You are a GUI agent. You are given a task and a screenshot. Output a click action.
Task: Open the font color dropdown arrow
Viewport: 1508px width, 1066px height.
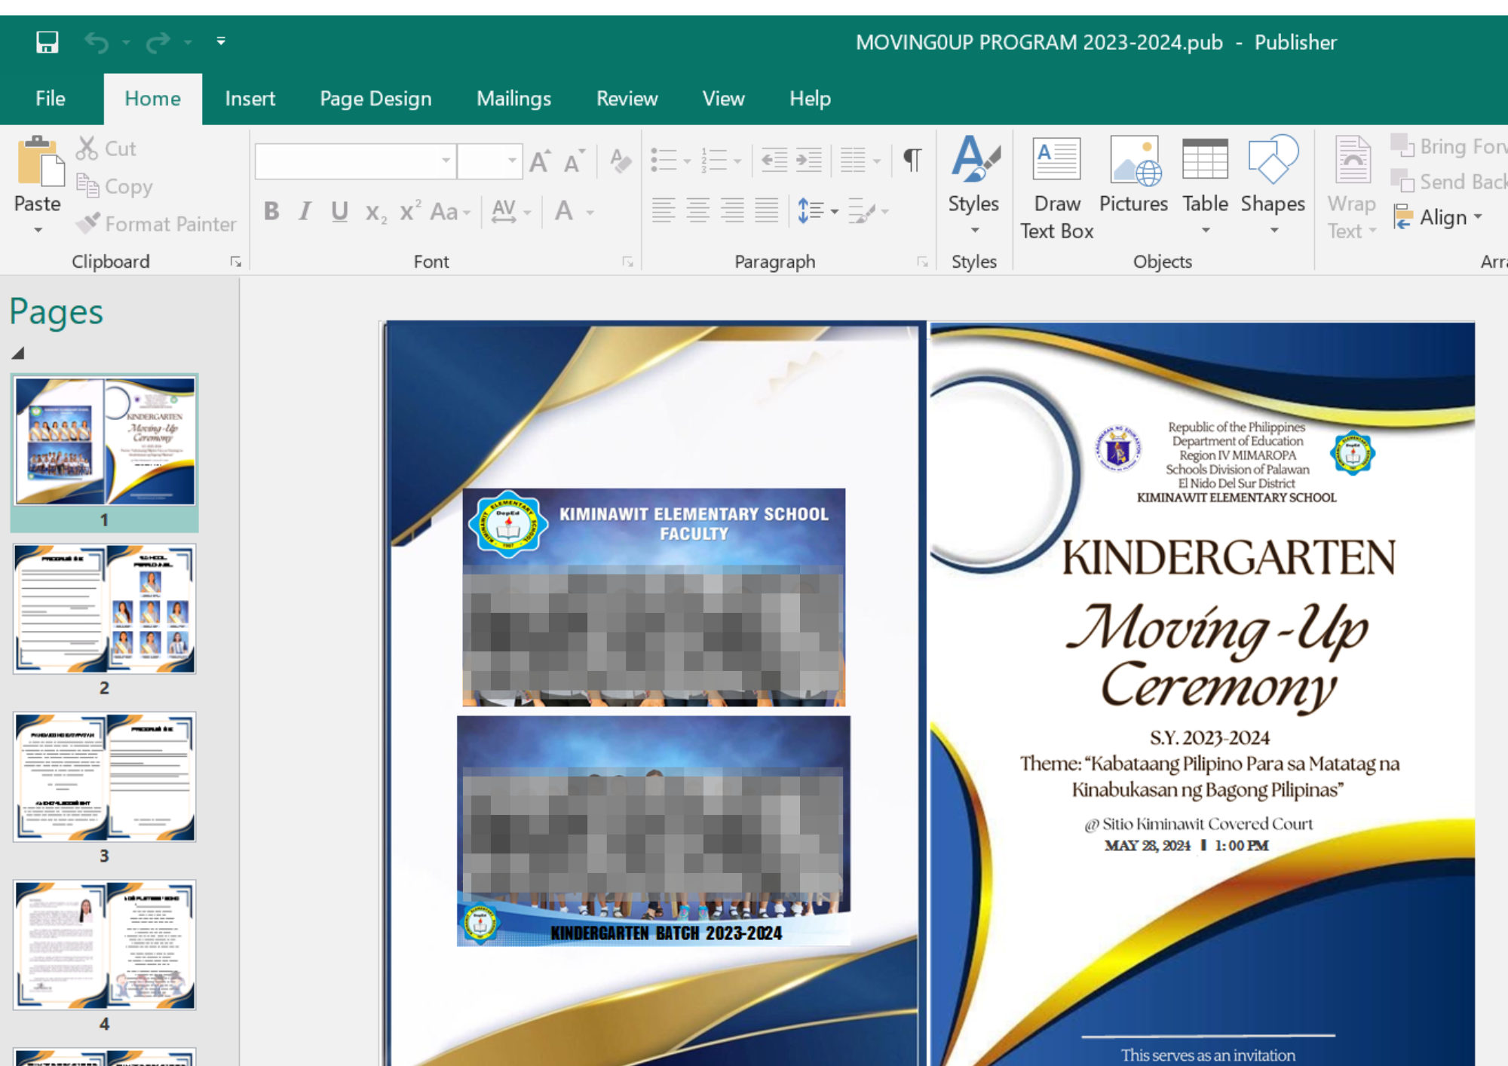tap(590, 213)
